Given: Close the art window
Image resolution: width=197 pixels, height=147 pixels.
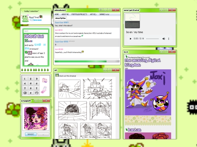Looking at the screenshot, I should point(116,70).
